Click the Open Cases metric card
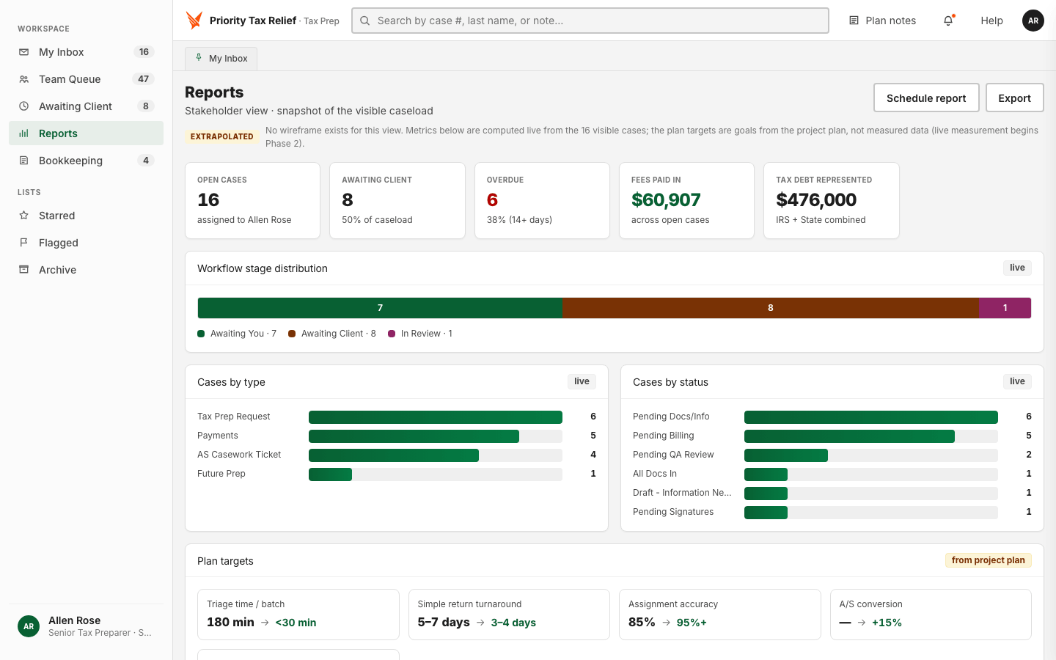The width and height of the screenshot is (1056, 660). [252, 200]
